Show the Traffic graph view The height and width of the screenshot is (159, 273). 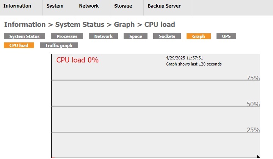pos(58,45)
